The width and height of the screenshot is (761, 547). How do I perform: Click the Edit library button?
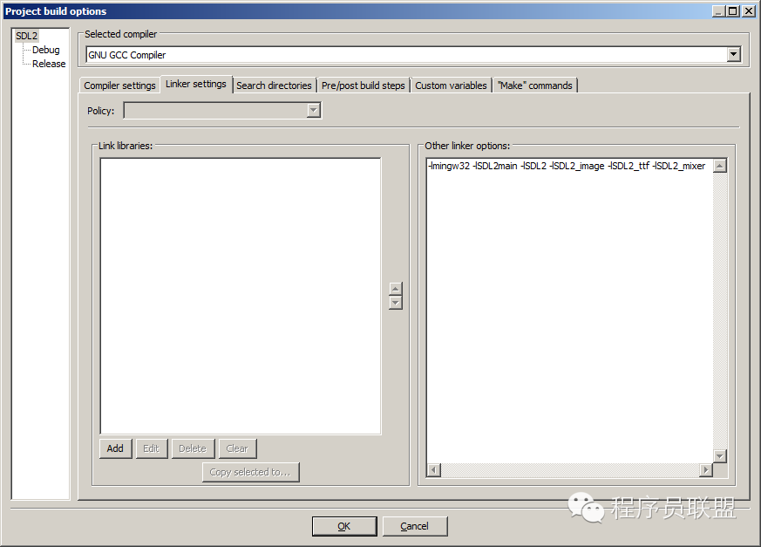pos(151,448)
